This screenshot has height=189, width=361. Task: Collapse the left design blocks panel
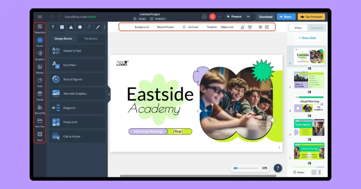tap(109, 94)
